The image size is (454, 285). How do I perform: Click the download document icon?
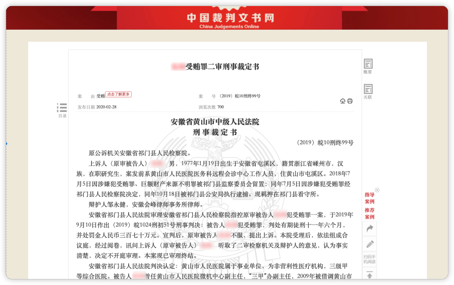click(x=343, y=101)
